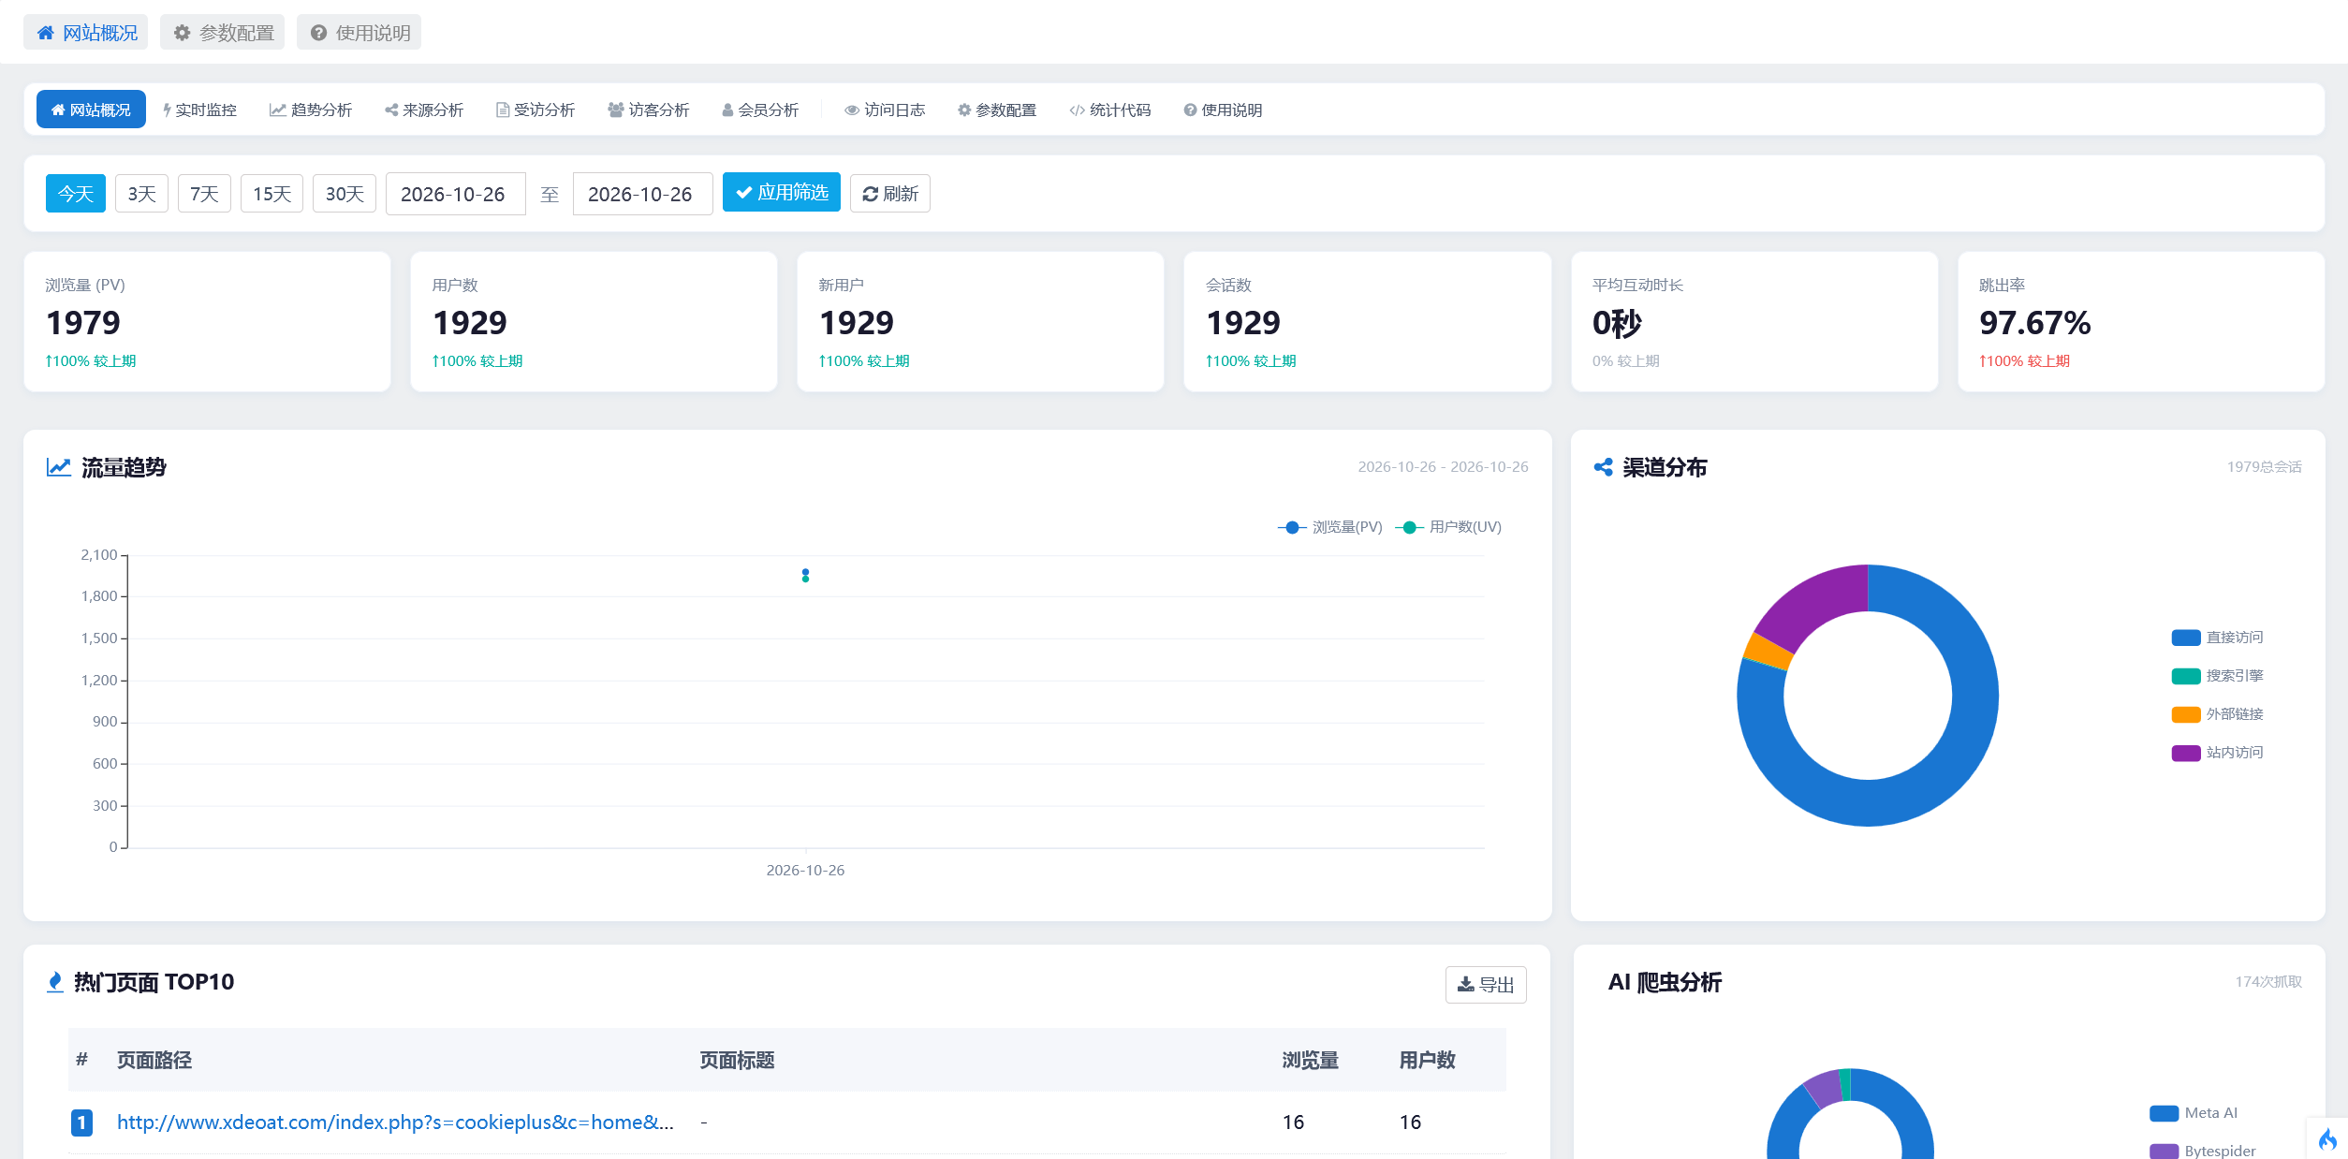2348x1159 pixels.
Task: Toggle 浏览量(PV) series in chart legend
Action: click(x=1329, y=527)
